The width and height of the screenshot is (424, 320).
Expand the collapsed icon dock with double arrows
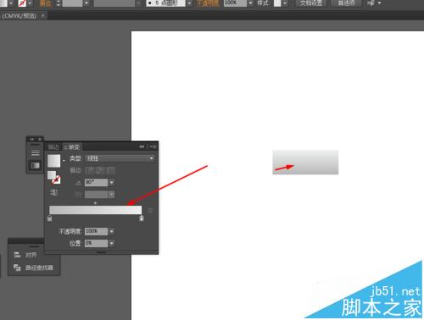tap(32, 139)
